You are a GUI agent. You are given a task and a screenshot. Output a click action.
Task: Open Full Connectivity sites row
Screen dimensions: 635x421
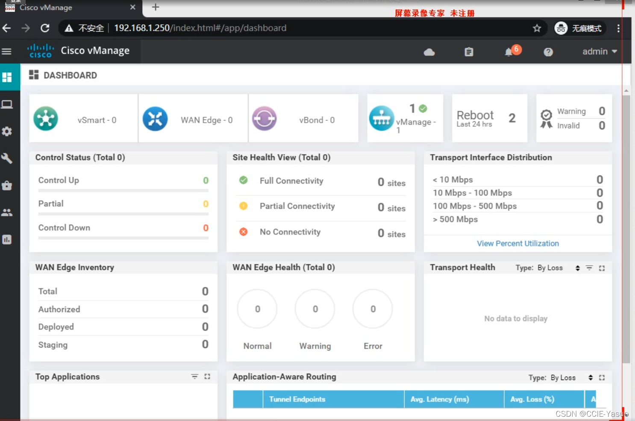coord(321,181)
